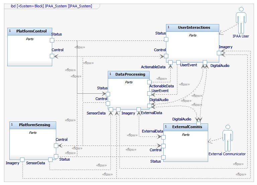Click the Status port on ExternalComms
Screen dimensions: 257x185
click(164, 157)
